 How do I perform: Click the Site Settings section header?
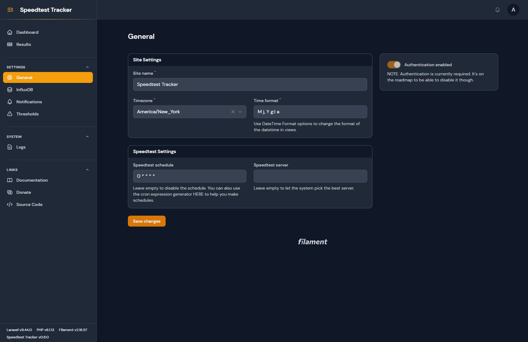point(250,60)
